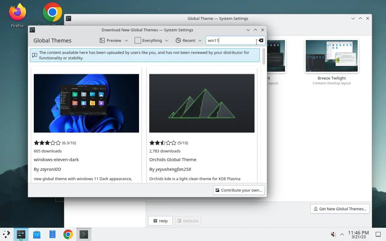Open the Orchids Global Theme preview image
Viewport: 386px width, 241px height.
pos(202,103)
